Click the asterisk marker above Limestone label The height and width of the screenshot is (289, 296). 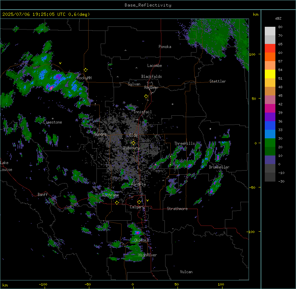(53, 119)
